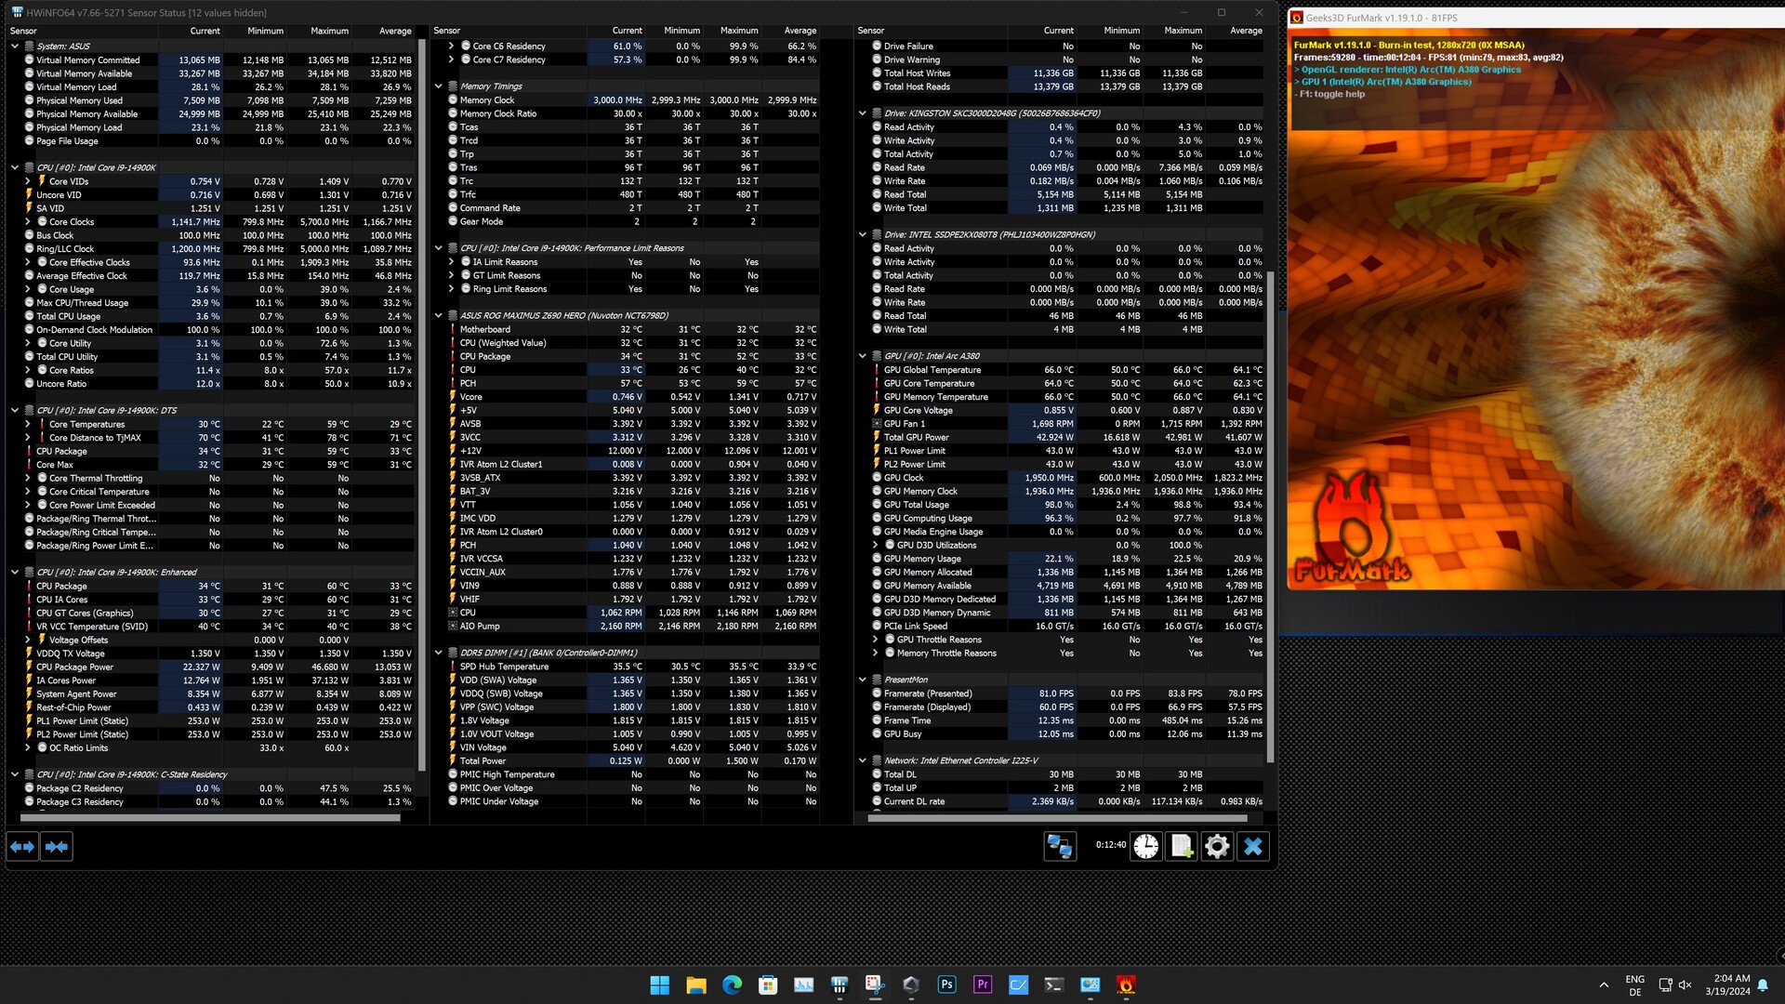Click the log file start icon
The height and width of the screenshot is (1004, 1785).
1182,846
